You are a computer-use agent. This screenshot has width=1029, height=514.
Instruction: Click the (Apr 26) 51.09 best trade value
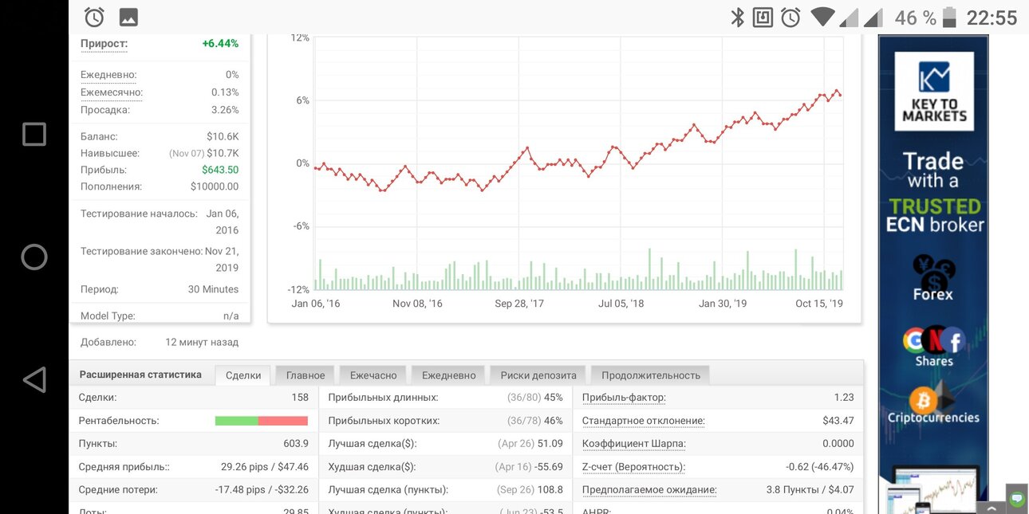click(x=530, y=444)
